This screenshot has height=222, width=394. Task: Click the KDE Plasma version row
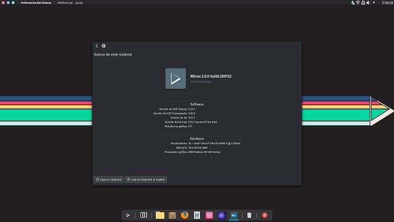coord(177,109)
